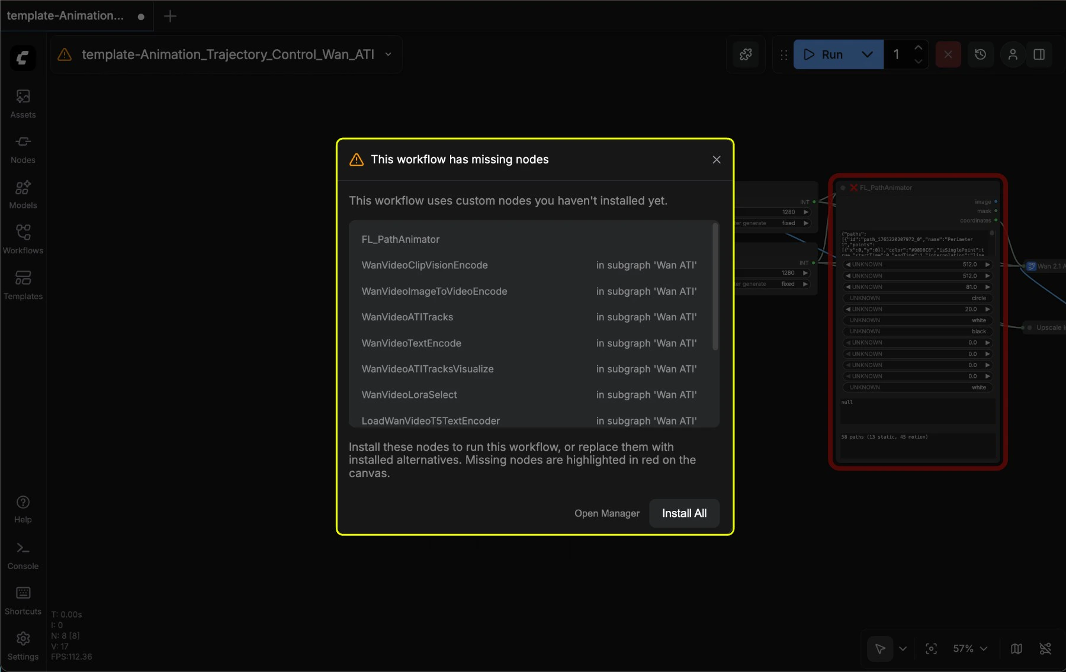This screenshot has height=672, width=1066.
Task: Select WanVideoLoraSelect row
Action: (x=529, y=395)
